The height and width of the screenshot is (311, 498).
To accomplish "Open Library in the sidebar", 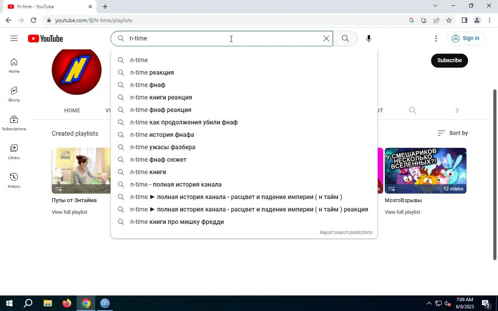I will pos(14,152).
